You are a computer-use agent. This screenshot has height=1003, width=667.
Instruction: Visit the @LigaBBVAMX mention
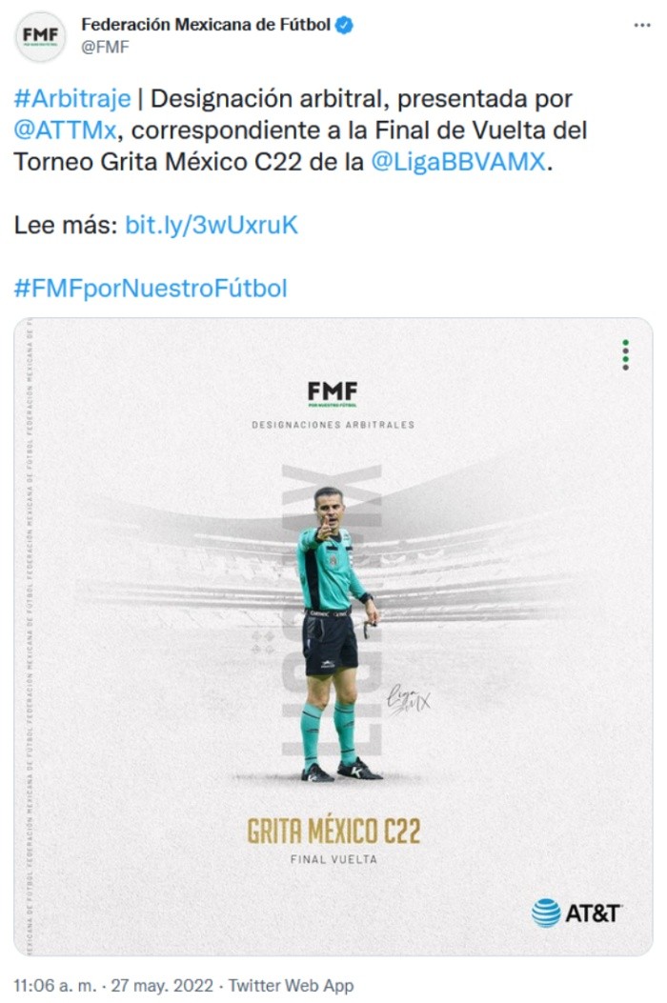459,162
